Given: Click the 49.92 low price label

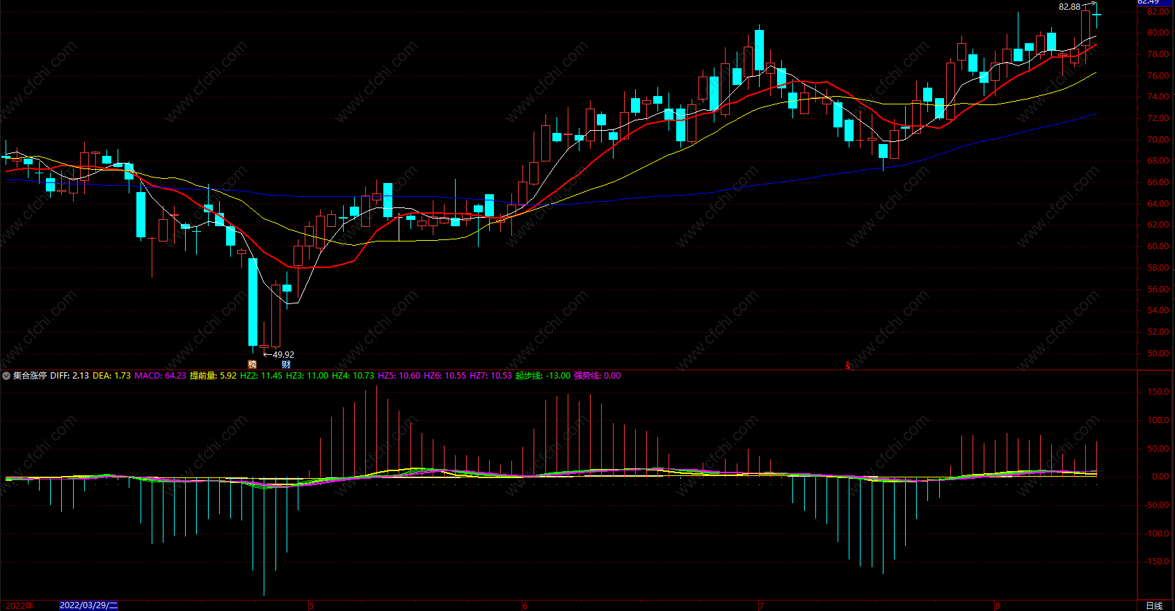Looking at the screenshot, I should click(x=283, y=355).
